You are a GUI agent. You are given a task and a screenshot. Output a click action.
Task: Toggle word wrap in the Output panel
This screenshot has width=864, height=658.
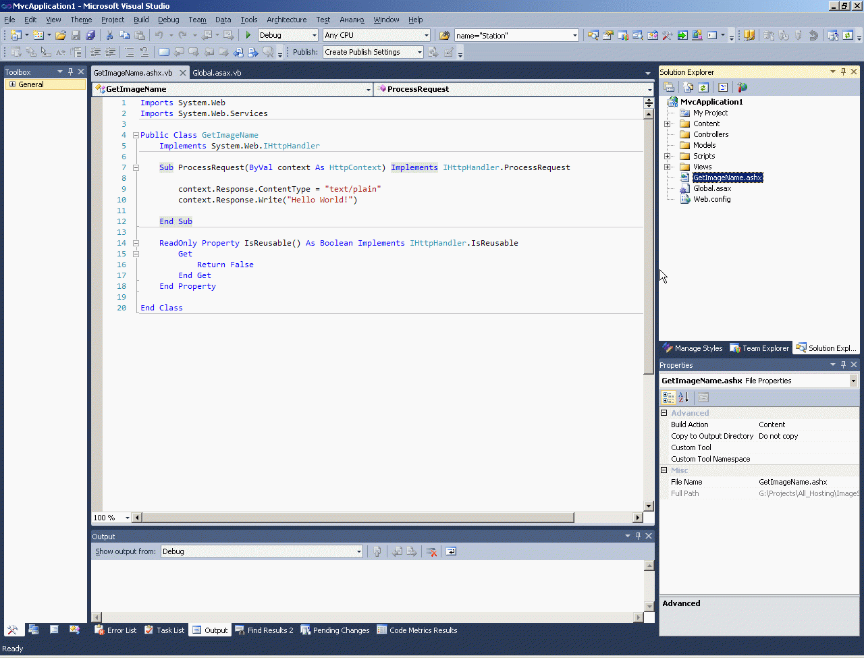tap(451, 551)
